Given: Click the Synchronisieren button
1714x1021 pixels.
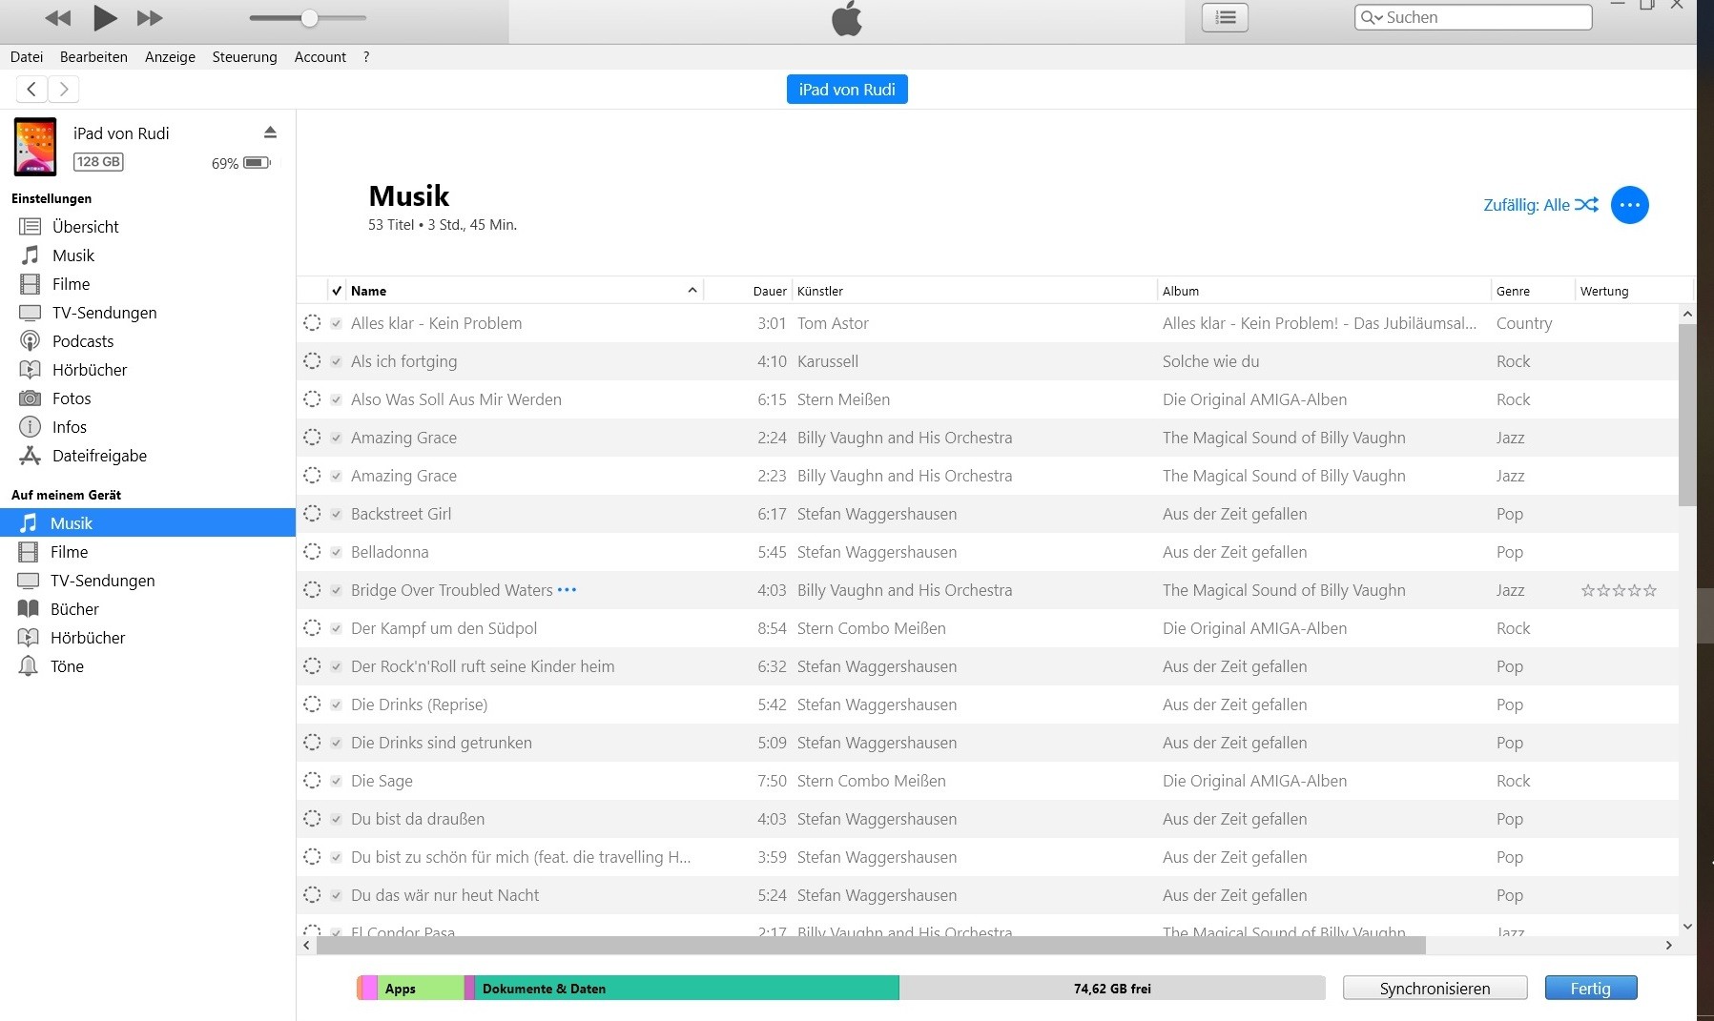Looking at the screenshot, I should click(1435, 989).
